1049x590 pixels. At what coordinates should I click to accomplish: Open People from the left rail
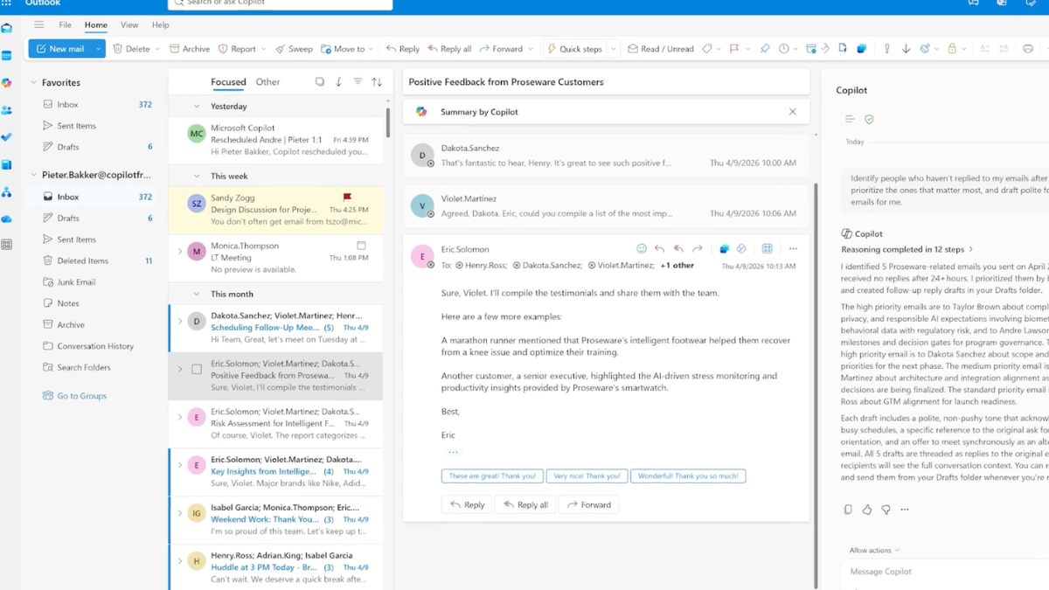pyautogui.click(x=6, y=110)
